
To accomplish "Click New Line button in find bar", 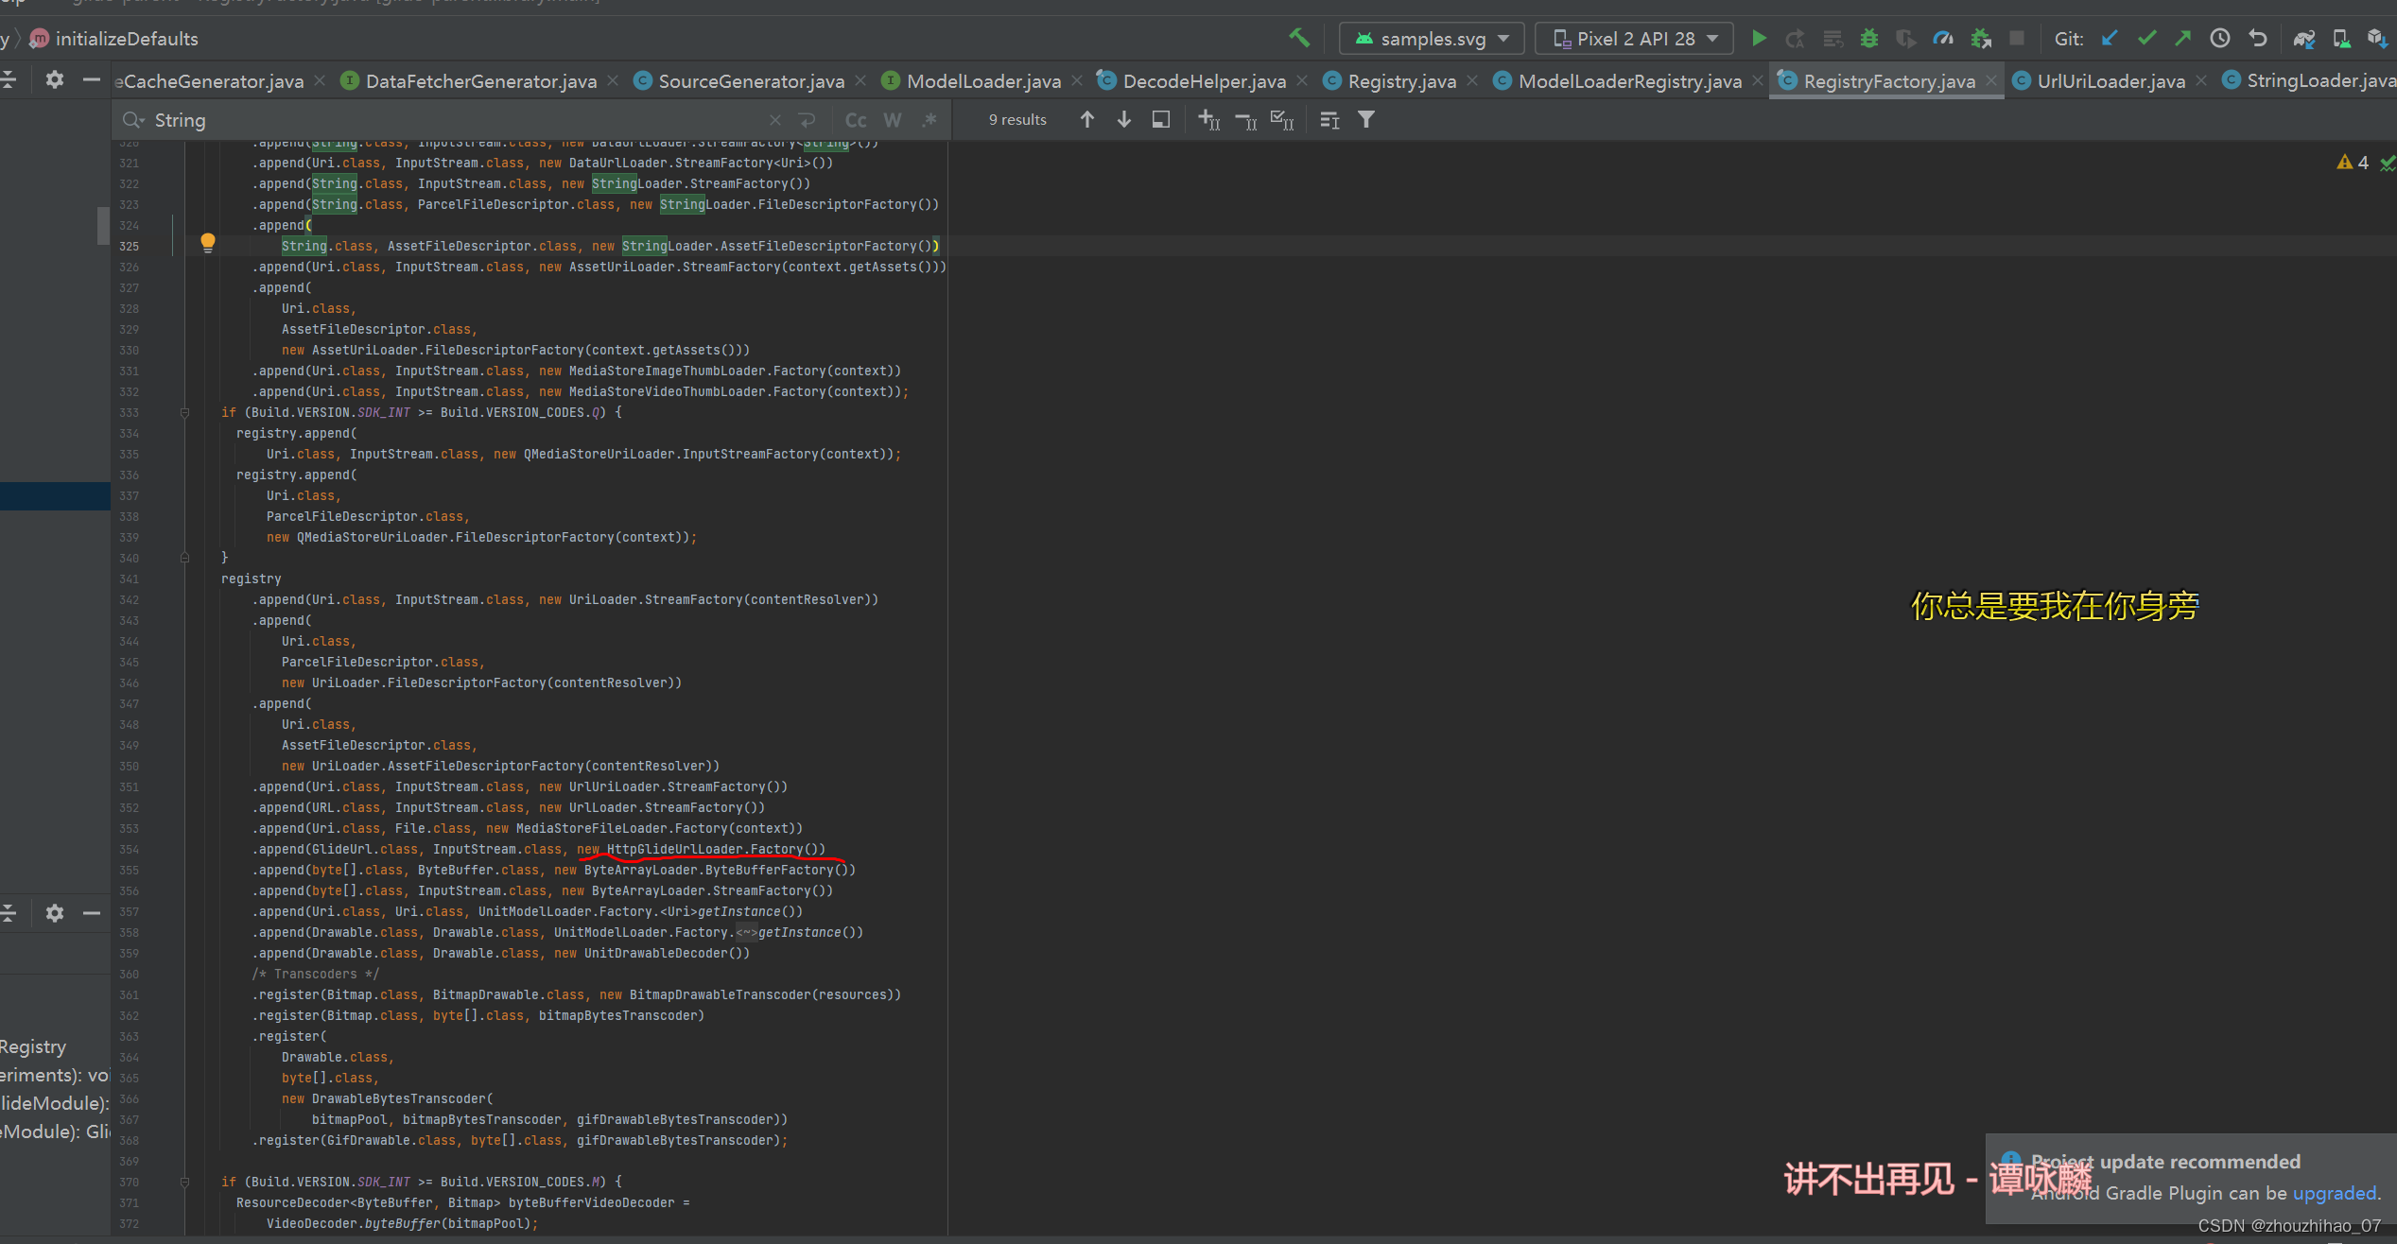I will tap(807, 120).
